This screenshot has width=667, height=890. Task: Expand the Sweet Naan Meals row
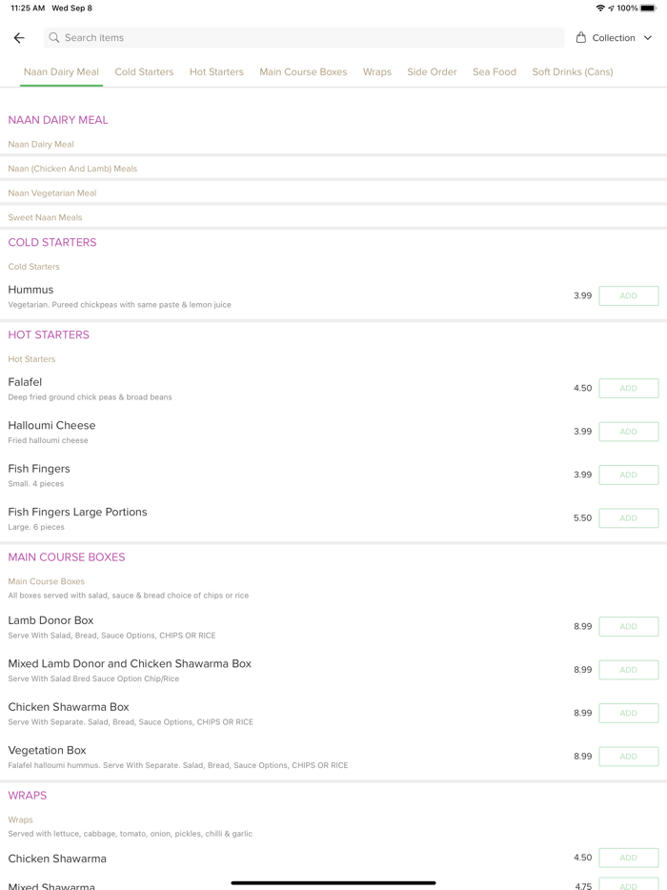tap(46, 217)
